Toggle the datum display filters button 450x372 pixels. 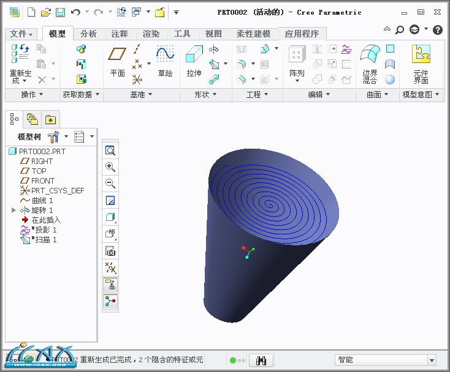(110, 267)
